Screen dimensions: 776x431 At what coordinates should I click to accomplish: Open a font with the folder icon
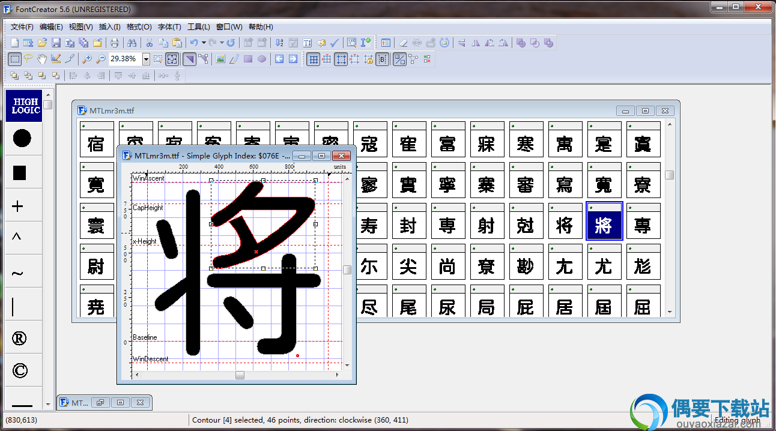tap(42, 43)
